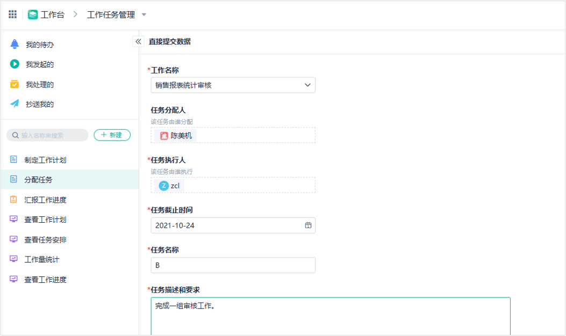Open 我的待办 menu item

(x=40, y=45)
